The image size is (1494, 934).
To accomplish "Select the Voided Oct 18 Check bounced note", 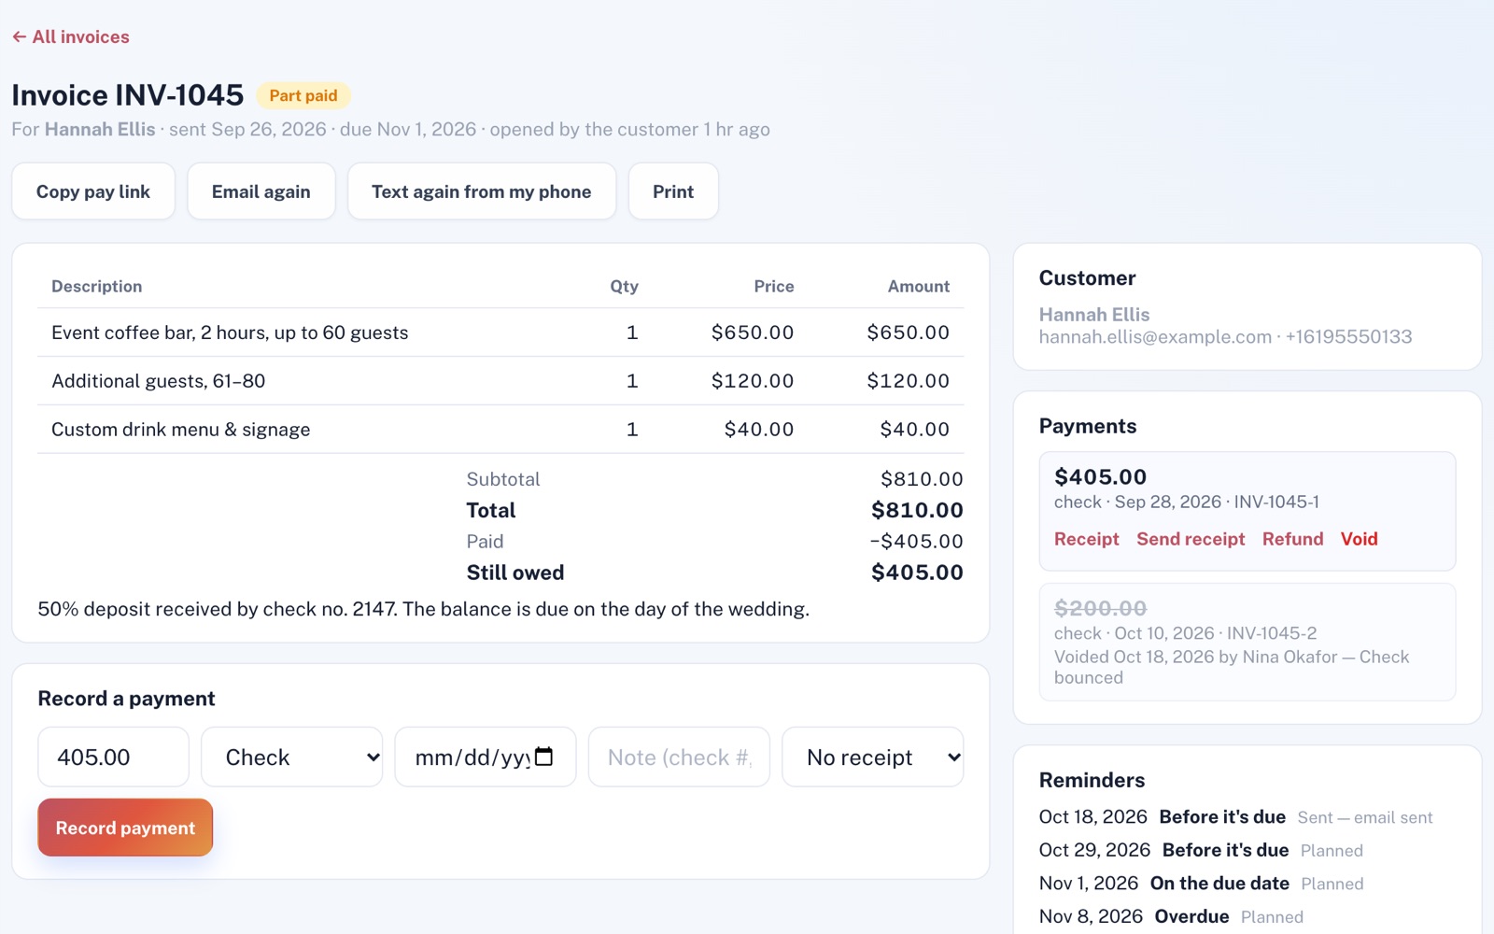I will (1232, 667).
